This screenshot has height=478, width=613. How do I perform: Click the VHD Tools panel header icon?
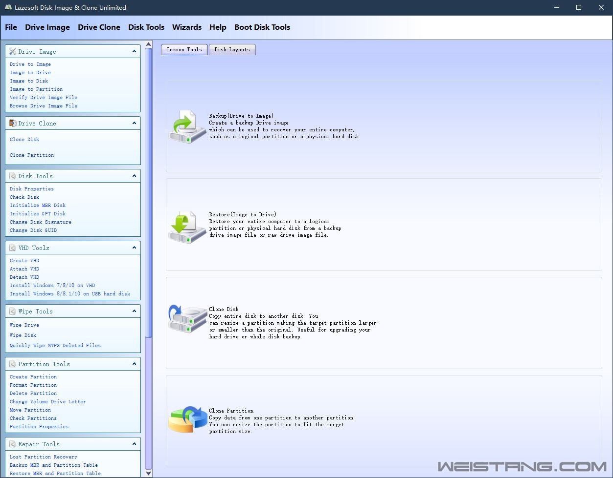[13, 248]
